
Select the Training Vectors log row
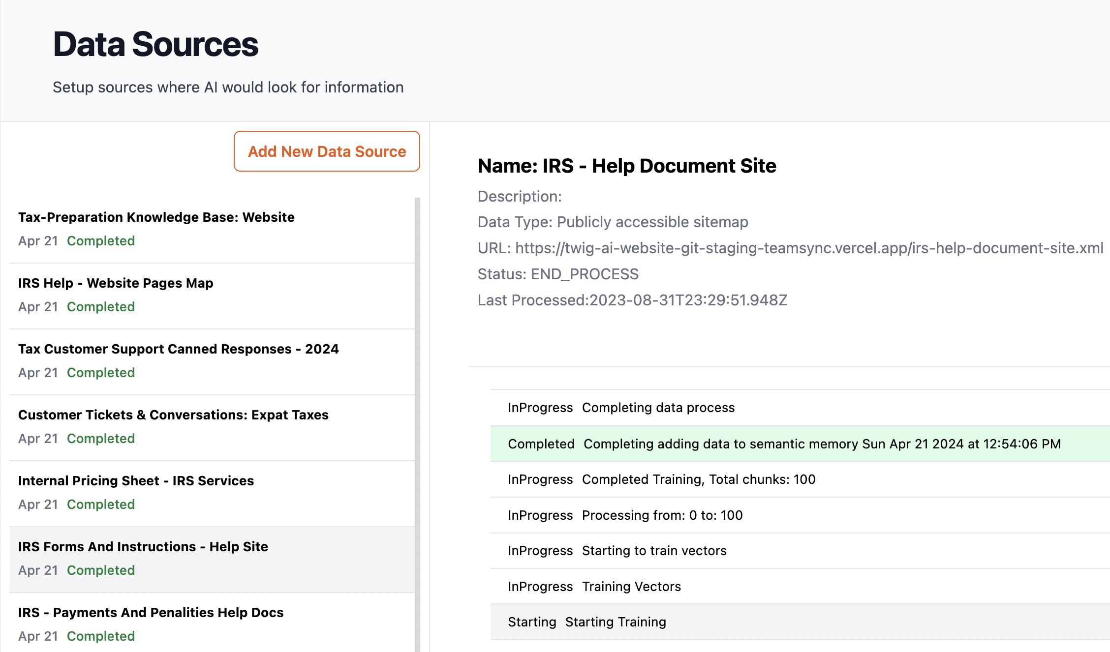(800, 587)
